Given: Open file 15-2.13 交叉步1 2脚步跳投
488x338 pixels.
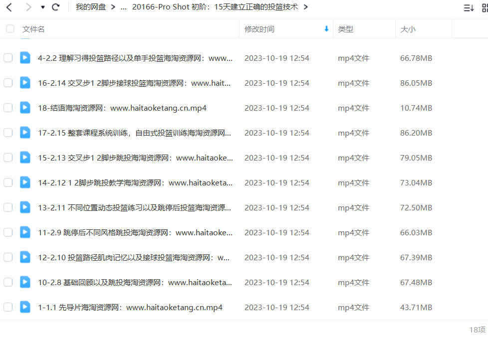Looking at the screenshot, I should click(x=135, y=158).
